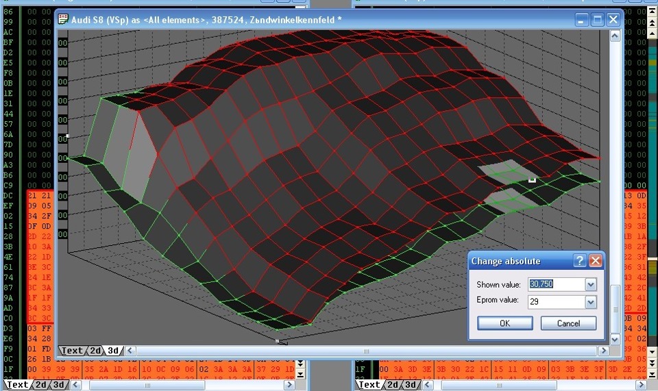Click address label "E5" in left hex window
Screen dimensions: 658x391
[x=8, y=63]
